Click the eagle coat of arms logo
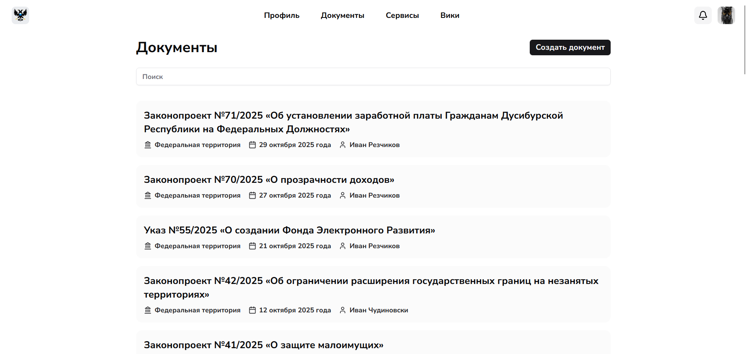This screenshot has height=354, width=746. pyautogui.click(x=20, y=15)
